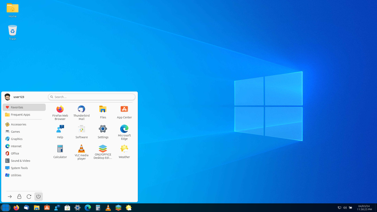Open ONLYOFFICE Desktop Editors
The height and width of the screenshot is (212, 377).
point(103,152)
